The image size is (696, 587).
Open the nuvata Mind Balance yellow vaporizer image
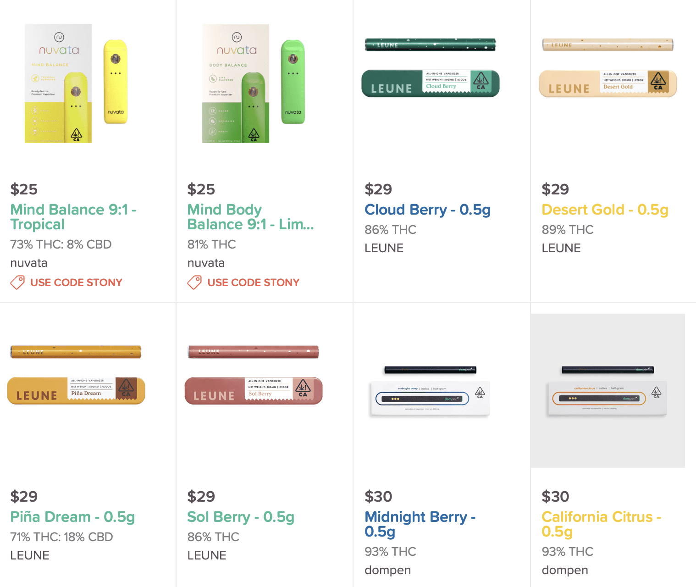pos(77,83)
